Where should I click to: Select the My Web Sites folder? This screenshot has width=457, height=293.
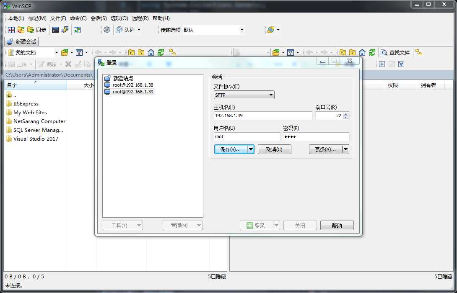26,112
